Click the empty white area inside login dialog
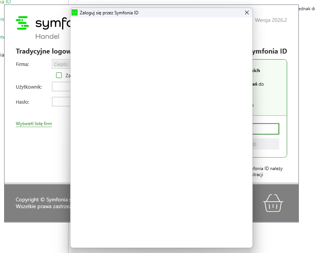The height and width of the screenshot is (253, 315). coord(161,132)
